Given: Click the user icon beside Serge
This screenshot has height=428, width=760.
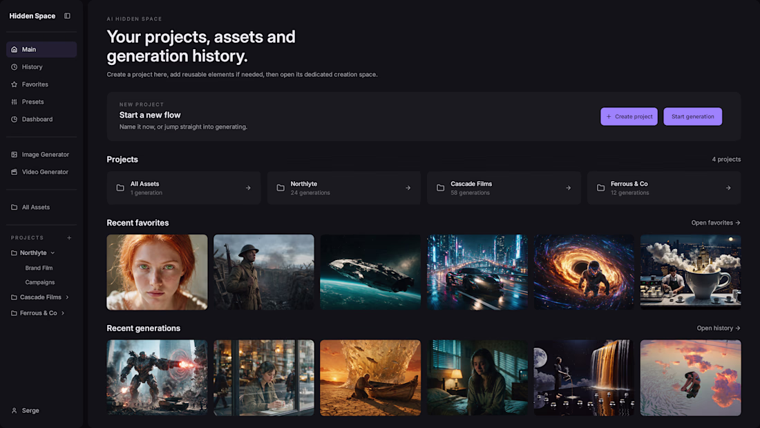Looking at the screenshot, I should point(14,411).
